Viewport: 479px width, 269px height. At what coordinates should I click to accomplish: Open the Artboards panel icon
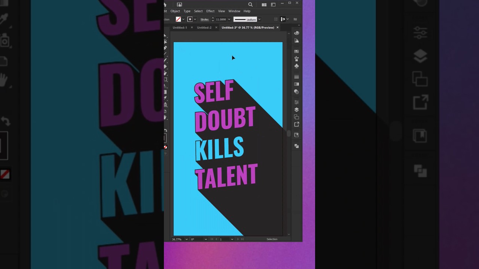(297, 117)
